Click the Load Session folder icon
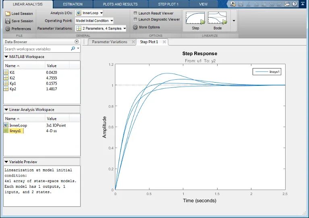 pos(8,13)
